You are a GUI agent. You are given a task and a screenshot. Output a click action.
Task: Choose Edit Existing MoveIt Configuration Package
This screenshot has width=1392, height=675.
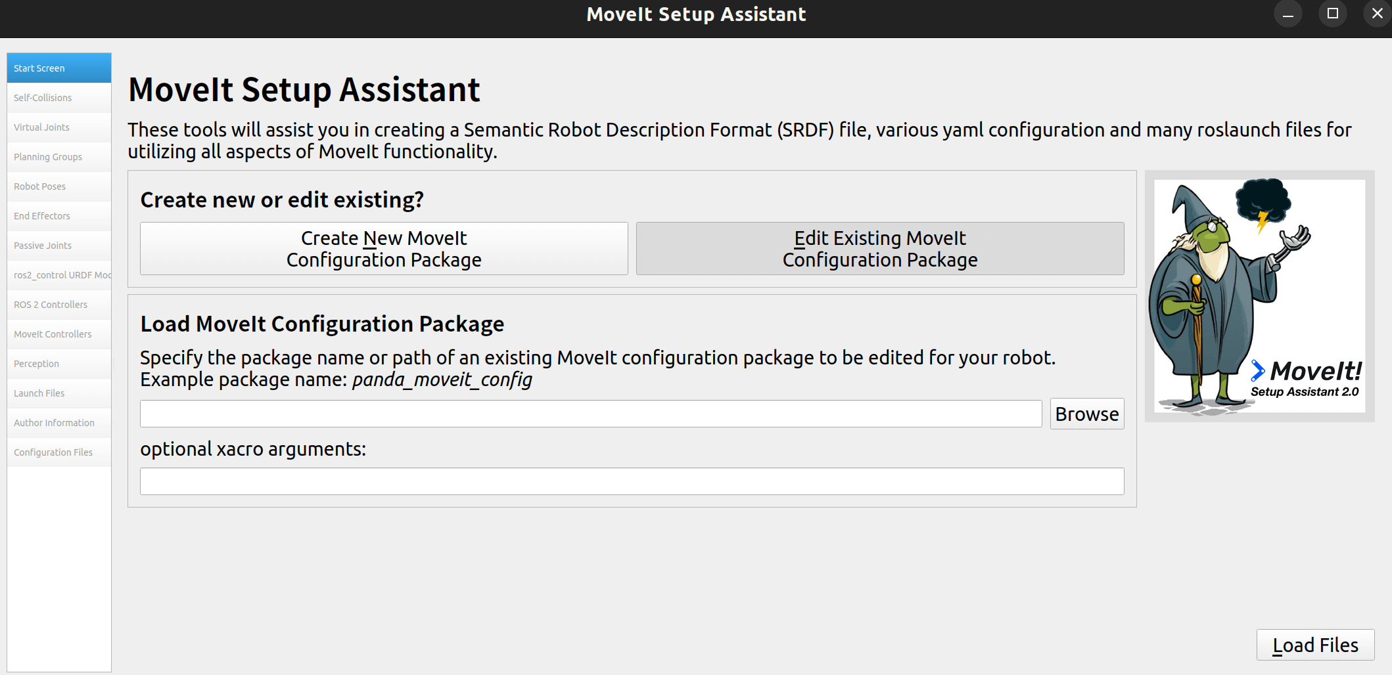[x=879, y=249]
